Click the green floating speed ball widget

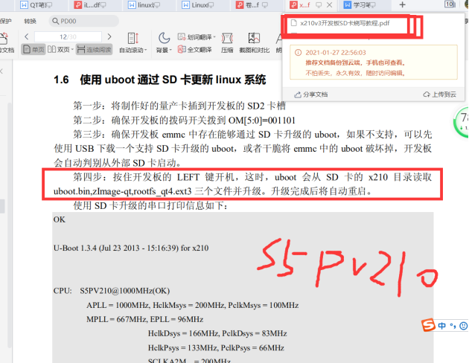click(x=462, y=123)
